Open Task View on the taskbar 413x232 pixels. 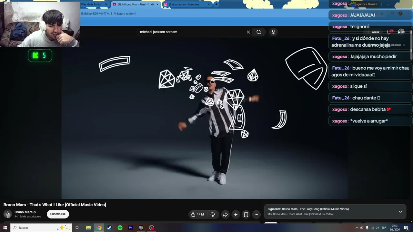coord(77,228)
